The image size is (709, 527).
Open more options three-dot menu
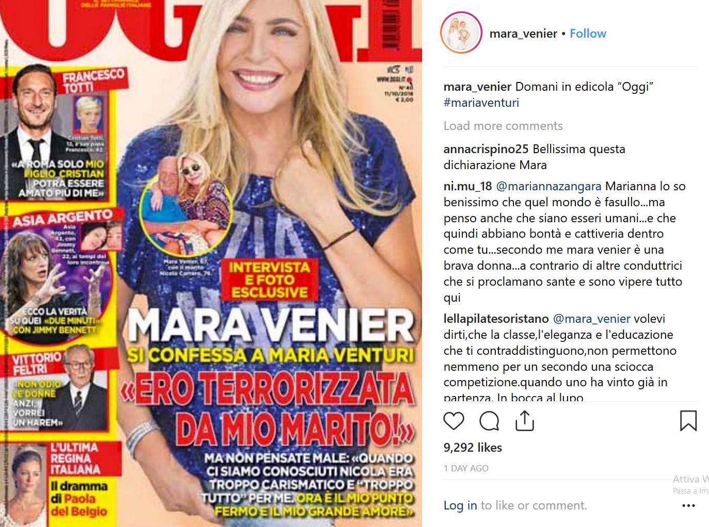point(688,505)
